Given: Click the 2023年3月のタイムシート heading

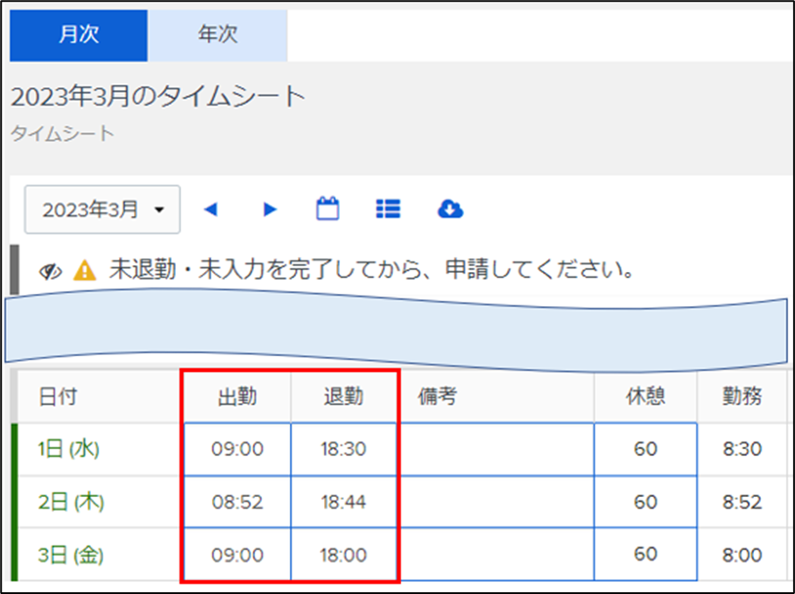Looking at the screenshot, I should pyautogui.click(x=158, y=96).
